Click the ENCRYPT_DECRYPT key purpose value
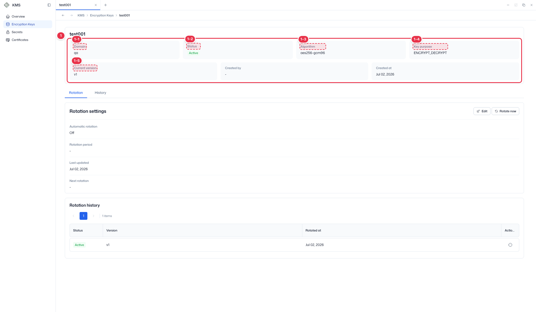This screenshot has height=312, width=536. point(430,53)
